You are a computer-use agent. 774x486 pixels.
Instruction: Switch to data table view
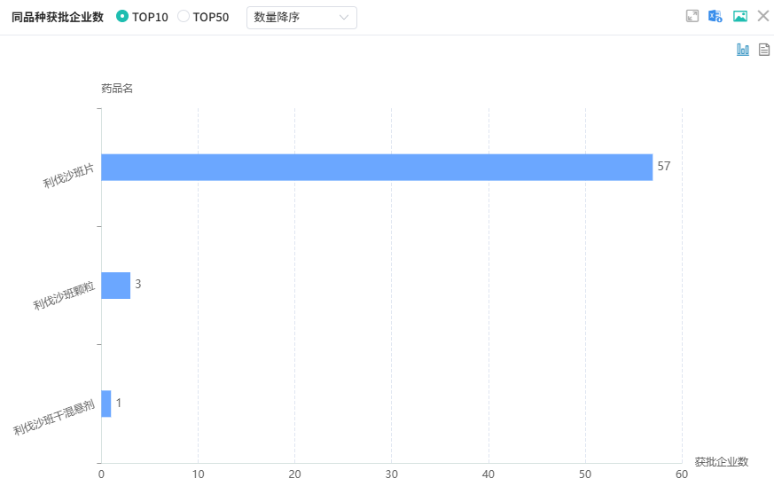764,50
